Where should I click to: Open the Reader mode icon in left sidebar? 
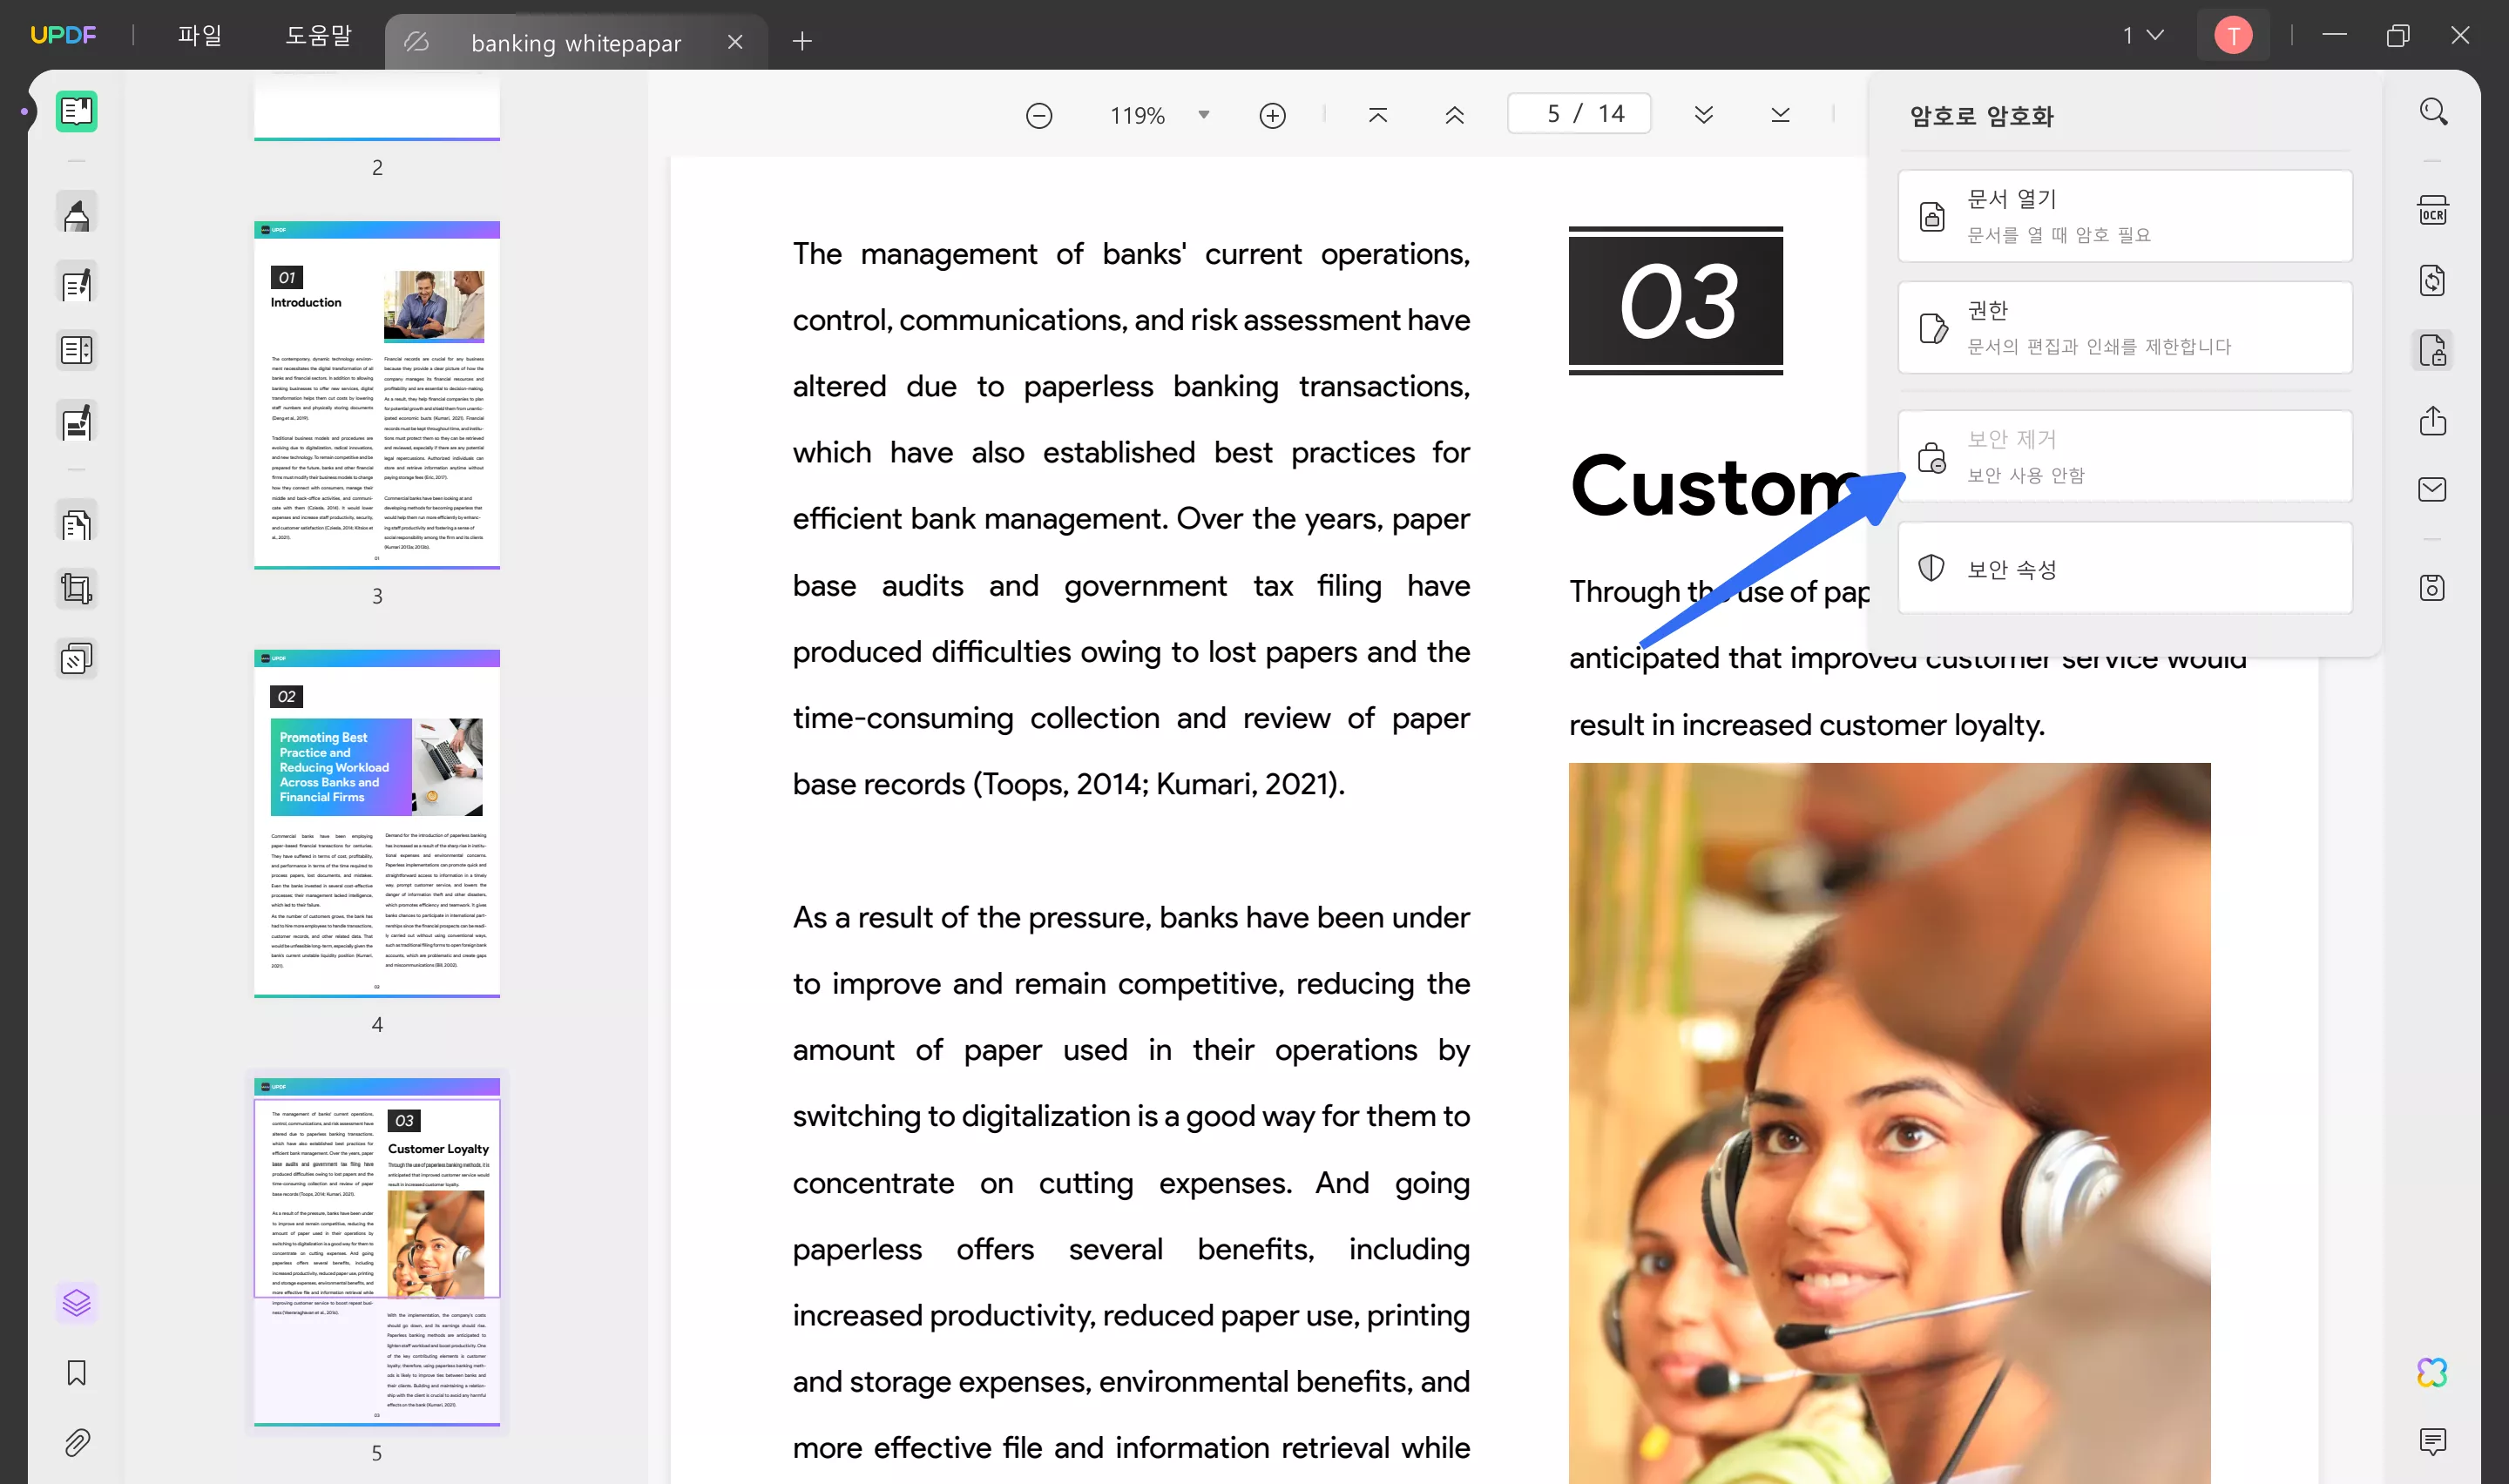coord(77,111)
